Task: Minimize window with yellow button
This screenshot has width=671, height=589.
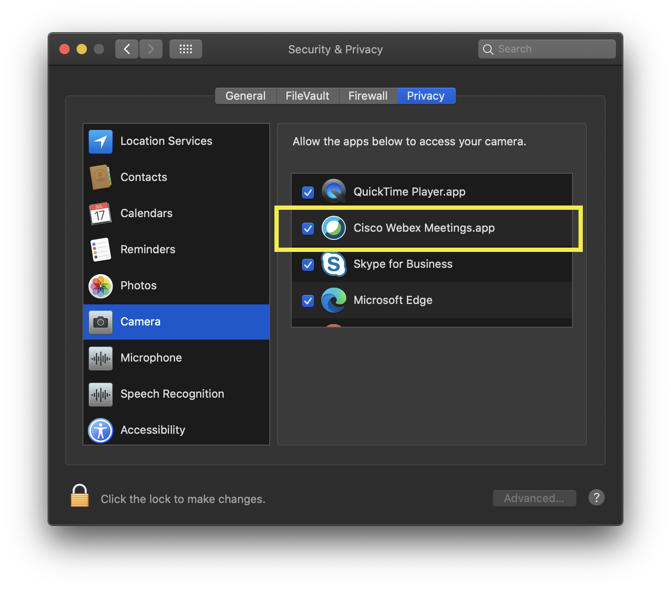Action: (82, 49)
